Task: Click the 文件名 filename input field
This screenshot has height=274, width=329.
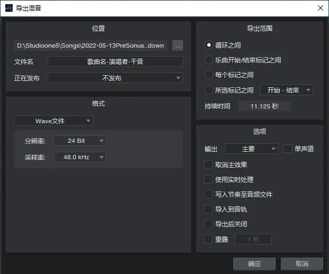Action: point(115,61)
